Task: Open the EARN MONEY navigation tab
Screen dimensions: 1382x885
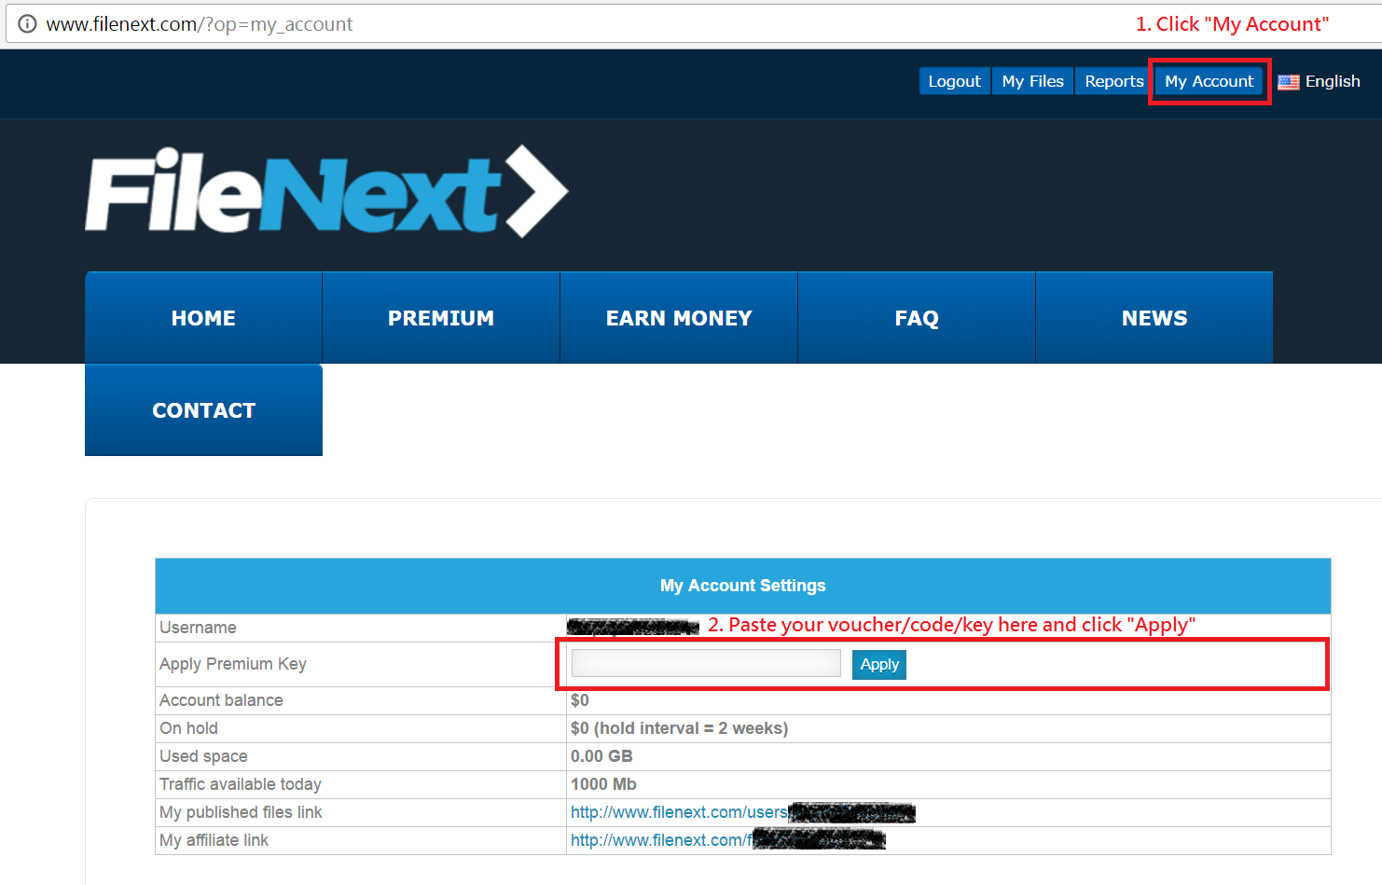Action: coord(679,317)
